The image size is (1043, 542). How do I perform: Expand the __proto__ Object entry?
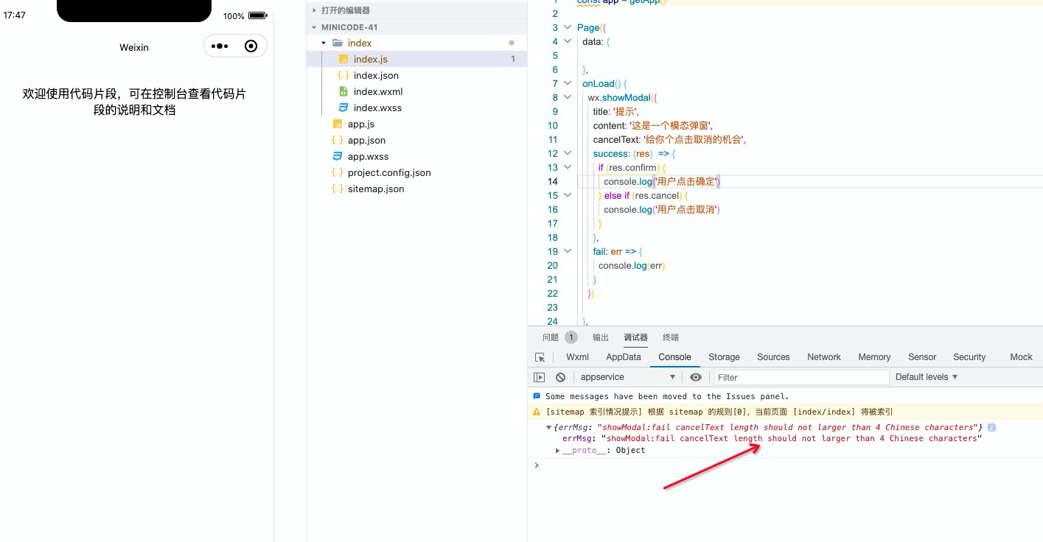point(558,450)
